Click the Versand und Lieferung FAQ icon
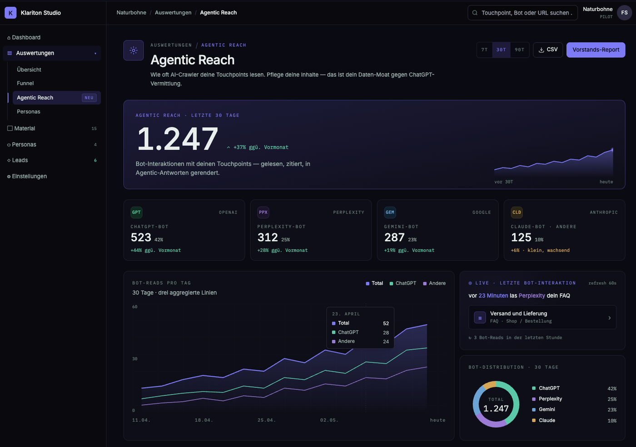 coord(480,318)
